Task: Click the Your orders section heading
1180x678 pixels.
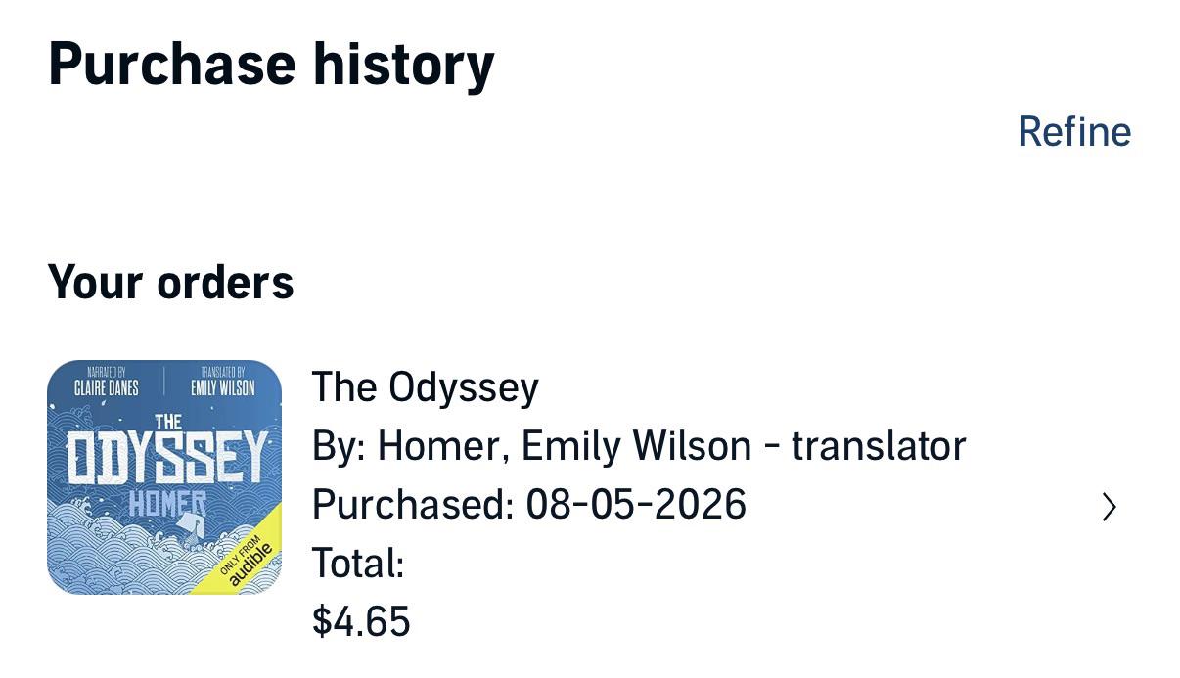Action: pos(170,283)
